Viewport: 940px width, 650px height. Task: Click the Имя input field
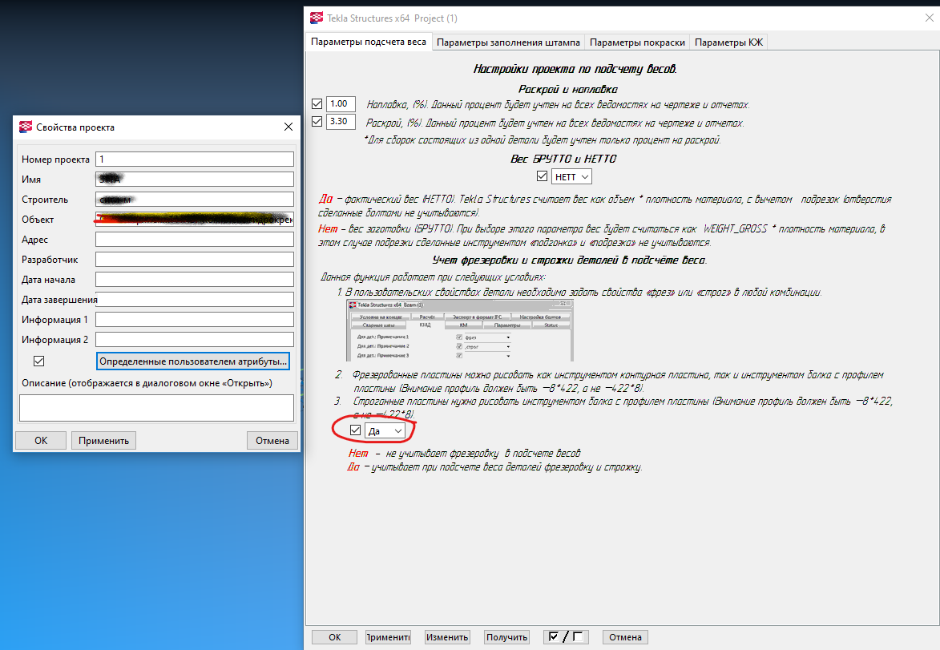pos(195,179)
